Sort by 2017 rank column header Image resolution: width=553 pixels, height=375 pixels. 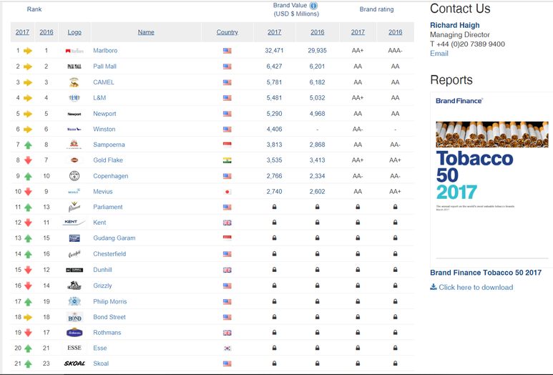(x=22, y=32)
